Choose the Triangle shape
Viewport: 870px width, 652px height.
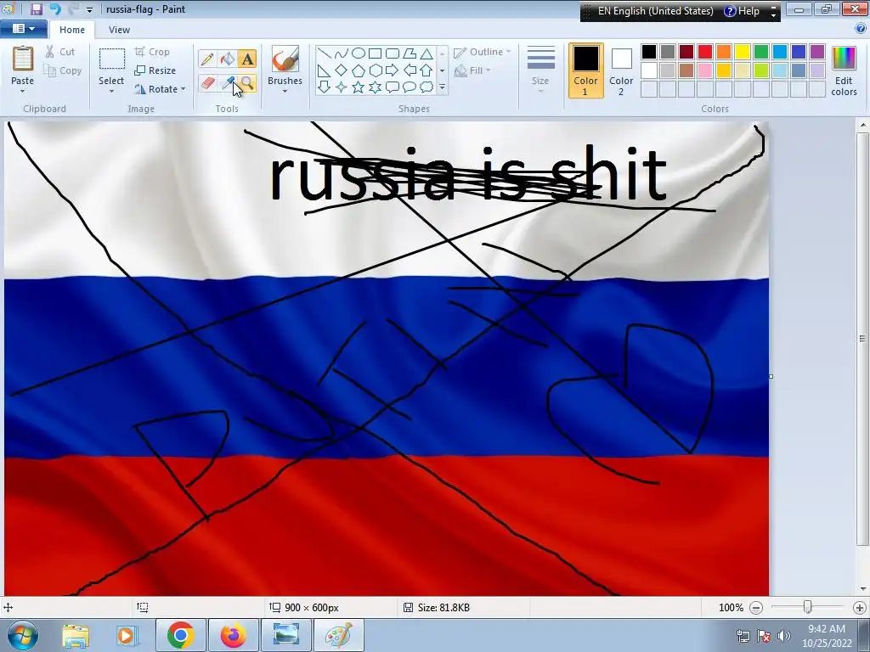coord(427,53)
